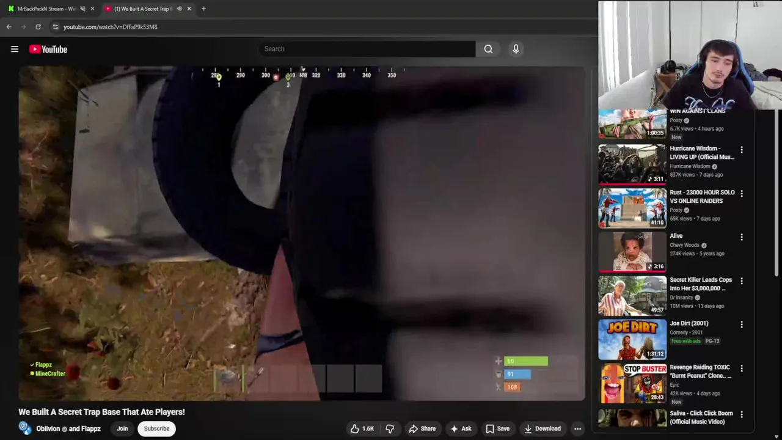This screenshot has width=782, height=440.
Task: Open the Alive video thumbnail
Action: point(632,252)
